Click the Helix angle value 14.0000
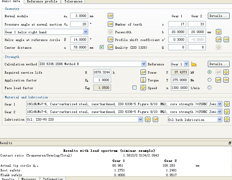 (x=79, y=40)
